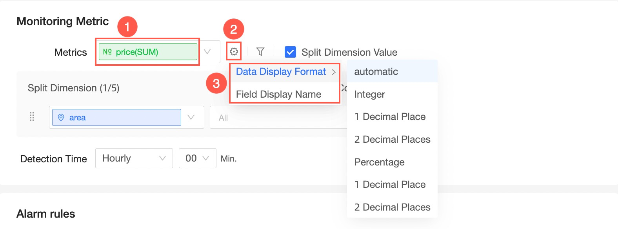618x229 pixels.
Task: Open the metric filter funnel icon
Action: [260, 51]
